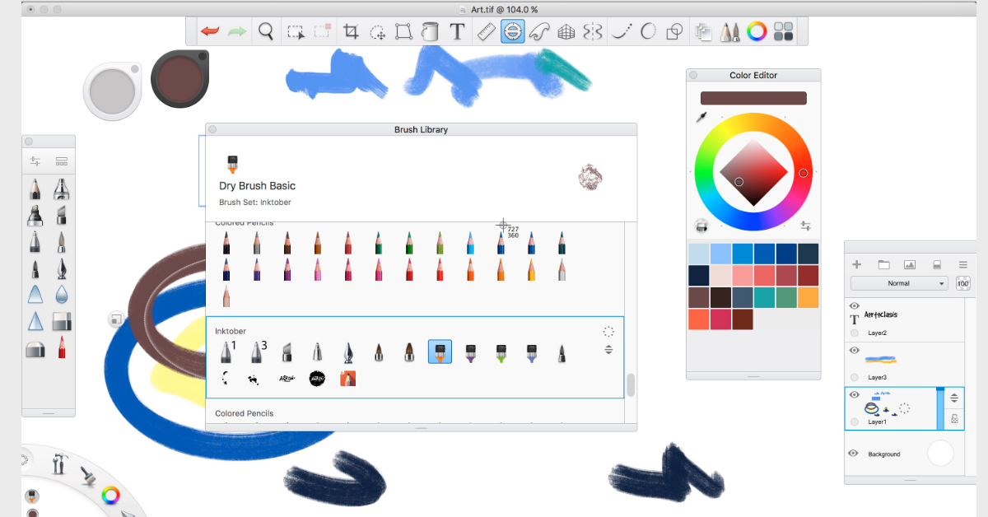Open the Normal blend mode dropdown

point(899,283)
